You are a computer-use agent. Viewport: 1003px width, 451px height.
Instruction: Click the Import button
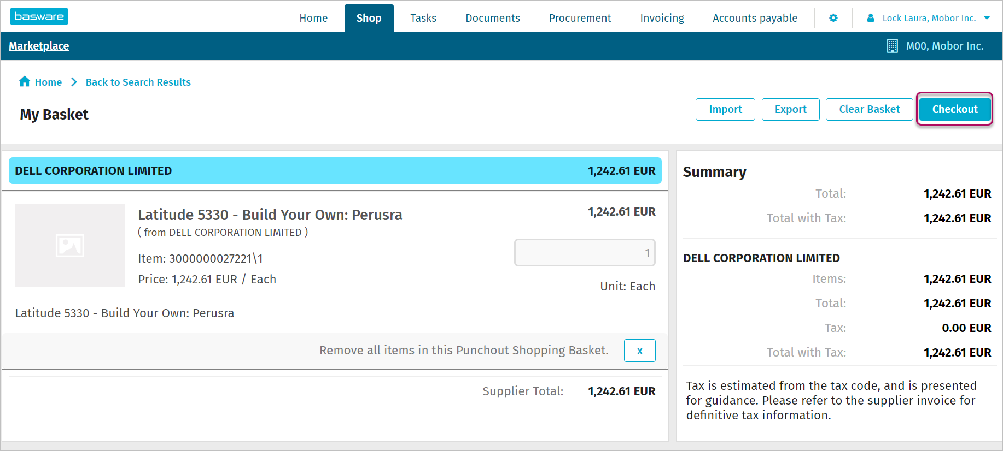tap(725, 109)
